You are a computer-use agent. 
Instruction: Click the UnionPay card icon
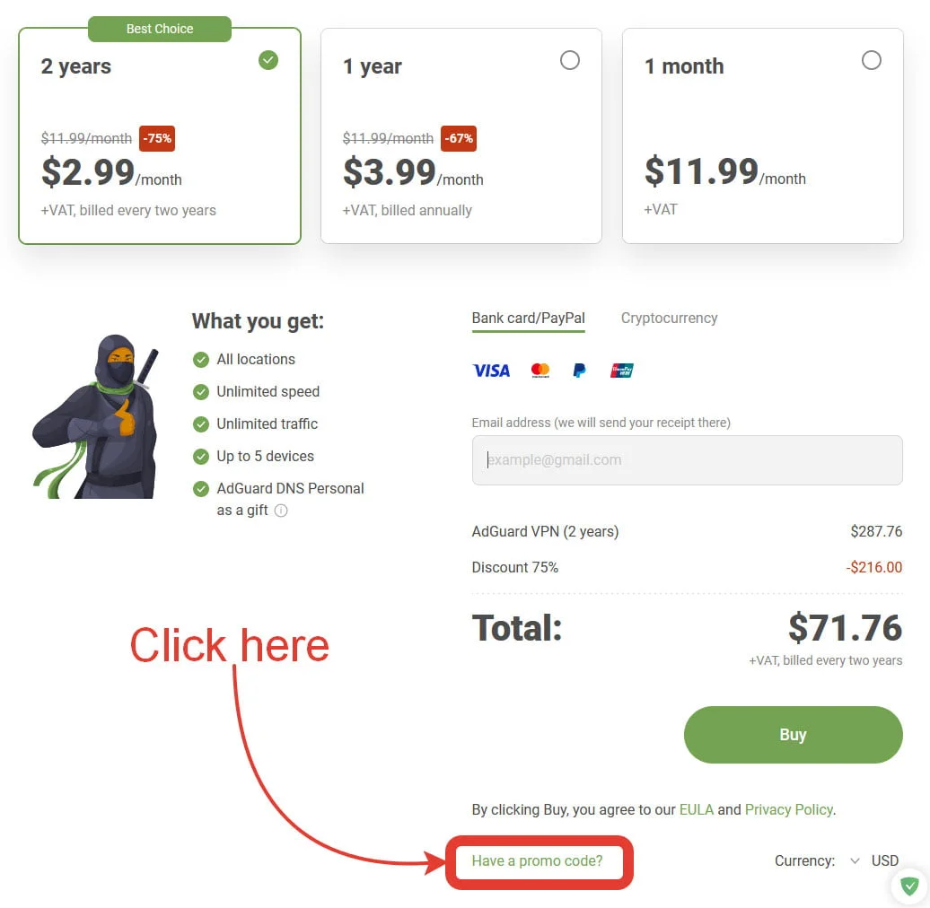coord(621,371)
